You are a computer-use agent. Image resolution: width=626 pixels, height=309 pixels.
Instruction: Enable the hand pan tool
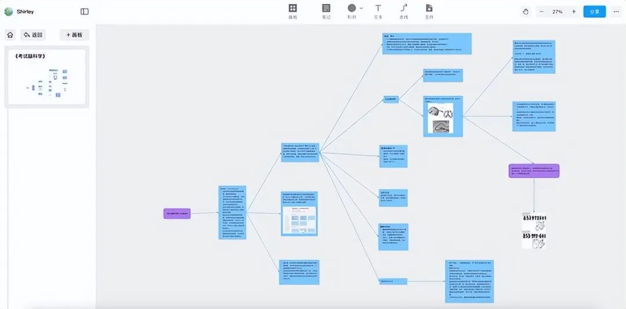525,12
